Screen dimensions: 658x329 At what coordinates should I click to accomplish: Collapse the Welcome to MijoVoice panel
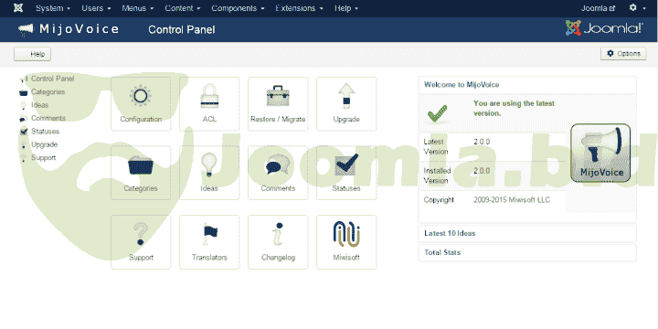point(527,85)
